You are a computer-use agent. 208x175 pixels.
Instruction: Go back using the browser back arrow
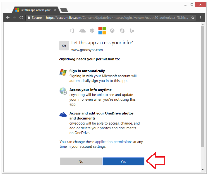(x=8, y=18)
